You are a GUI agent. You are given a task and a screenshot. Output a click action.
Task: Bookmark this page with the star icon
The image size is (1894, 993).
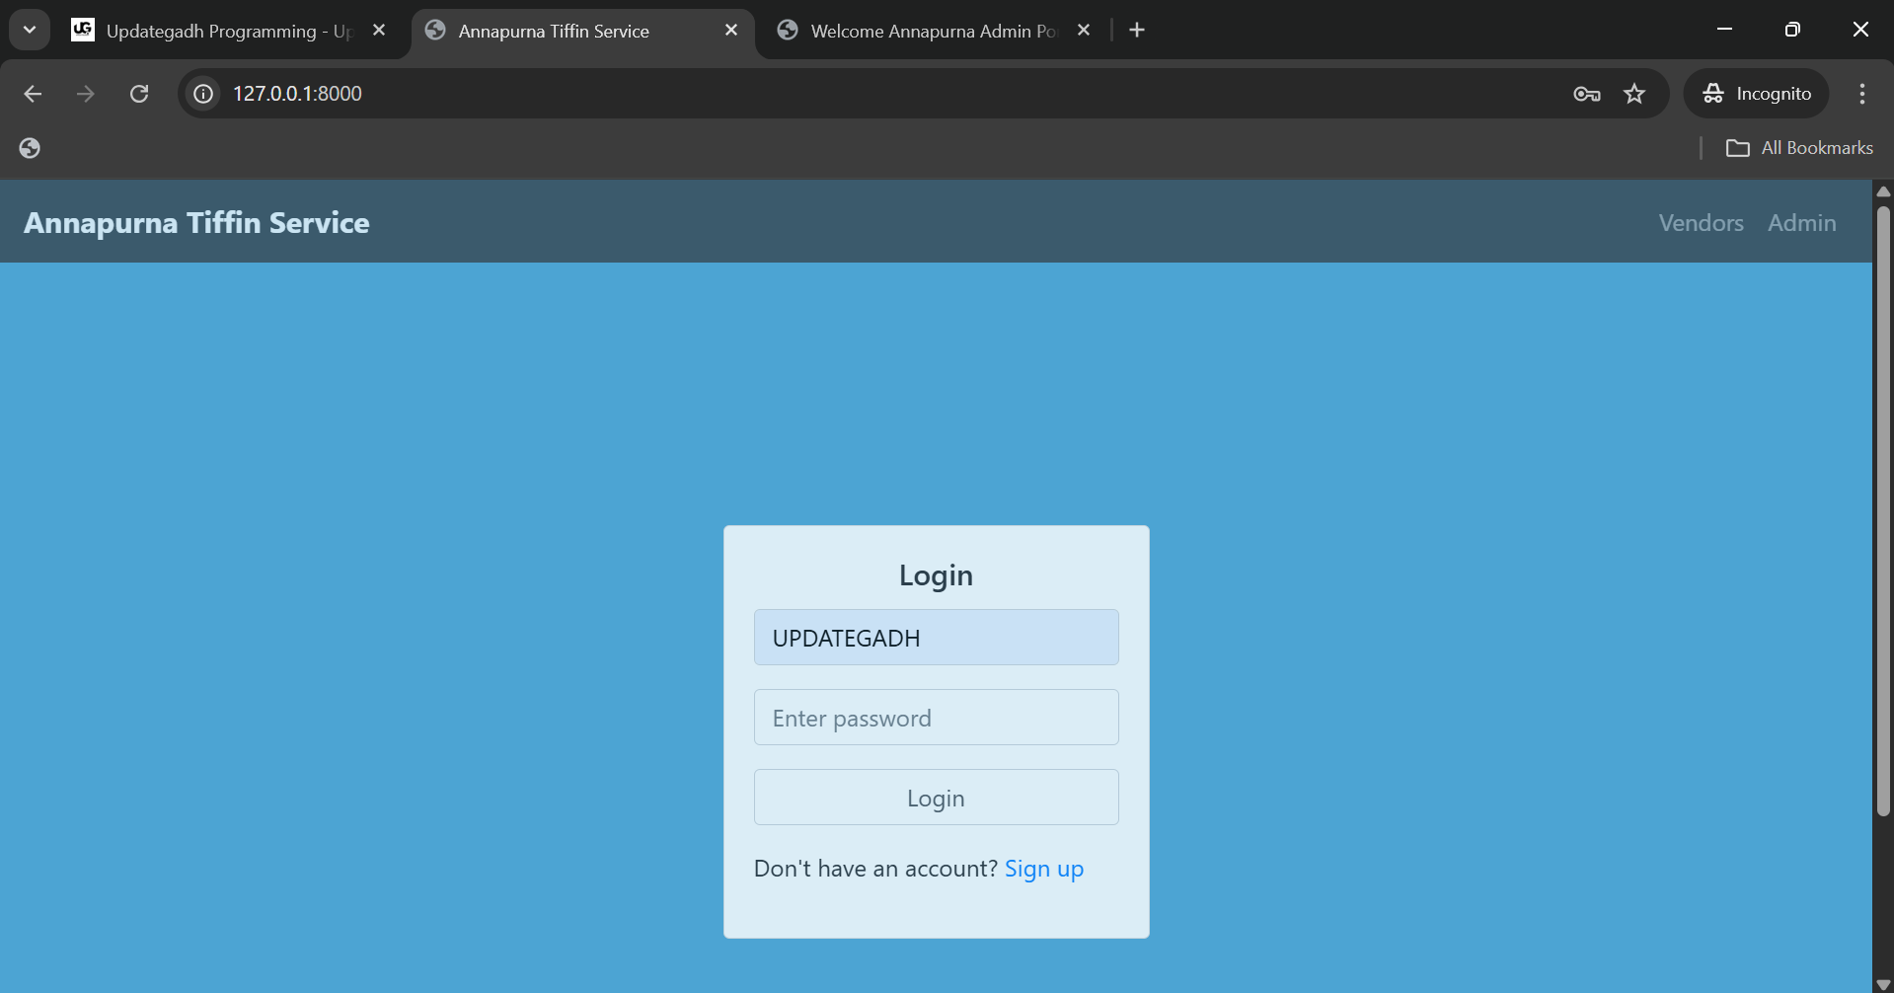point(1634,94)
